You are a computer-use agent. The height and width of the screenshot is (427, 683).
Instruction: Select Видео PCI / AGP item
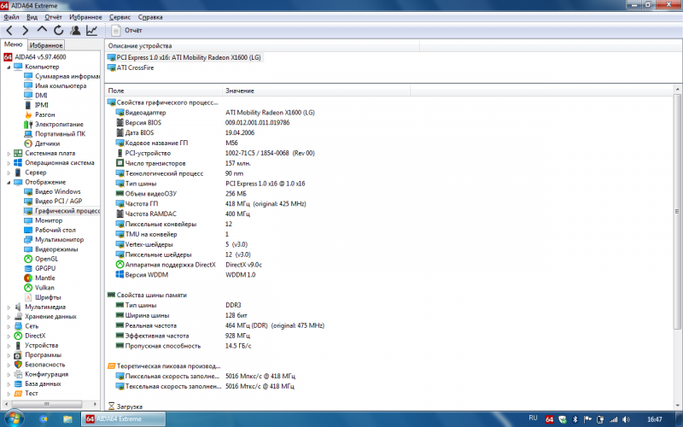pos(53,201)
